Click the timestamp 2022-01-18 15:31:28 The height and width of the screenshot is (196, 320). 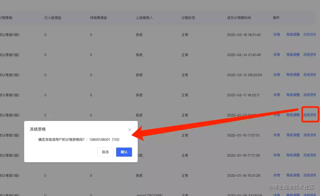[244, 176]
